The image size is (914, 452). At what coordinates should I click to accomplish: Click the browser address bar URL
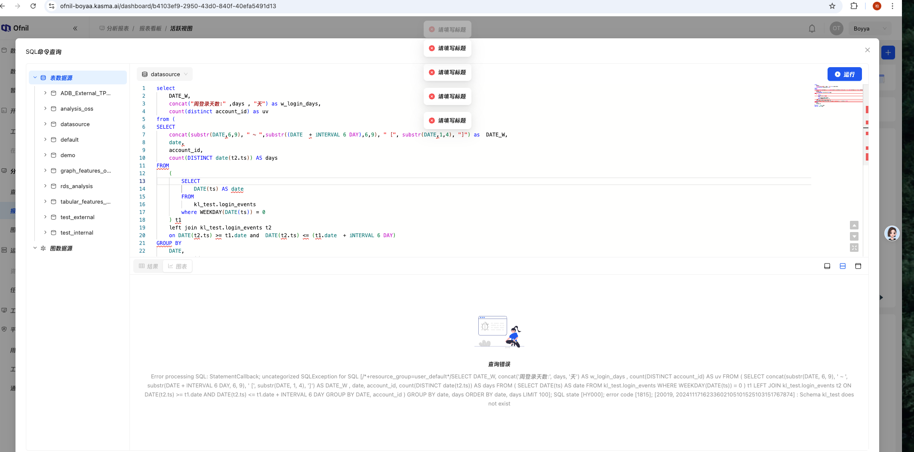[x=168, y=6]
